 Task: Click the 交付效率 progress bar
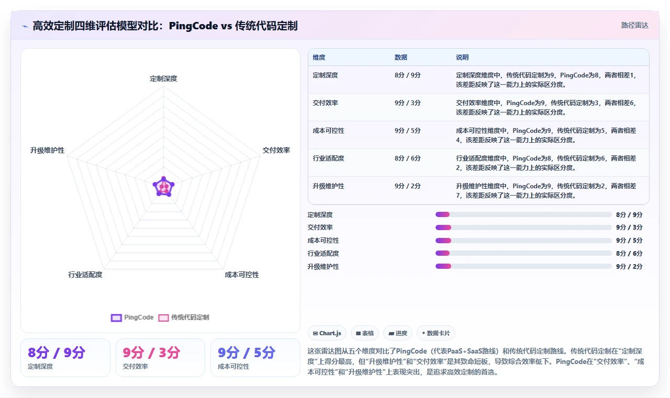[x=523, y=228]
